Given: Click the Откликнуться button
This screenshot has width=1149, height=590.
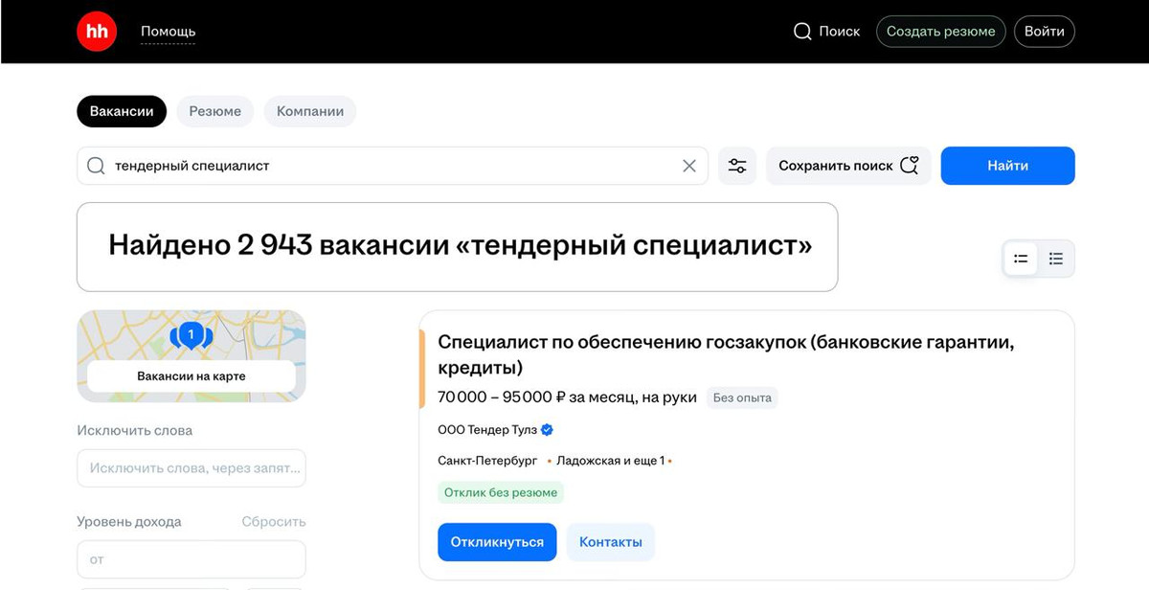Looking at the screenshot, I should (497, 542).
